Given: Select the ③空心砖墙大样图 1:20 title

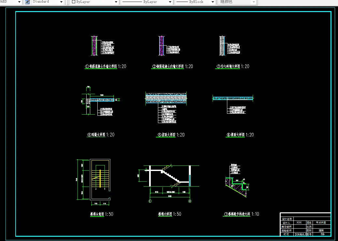Looking at the screenshot, I should (x=232, y=66).
